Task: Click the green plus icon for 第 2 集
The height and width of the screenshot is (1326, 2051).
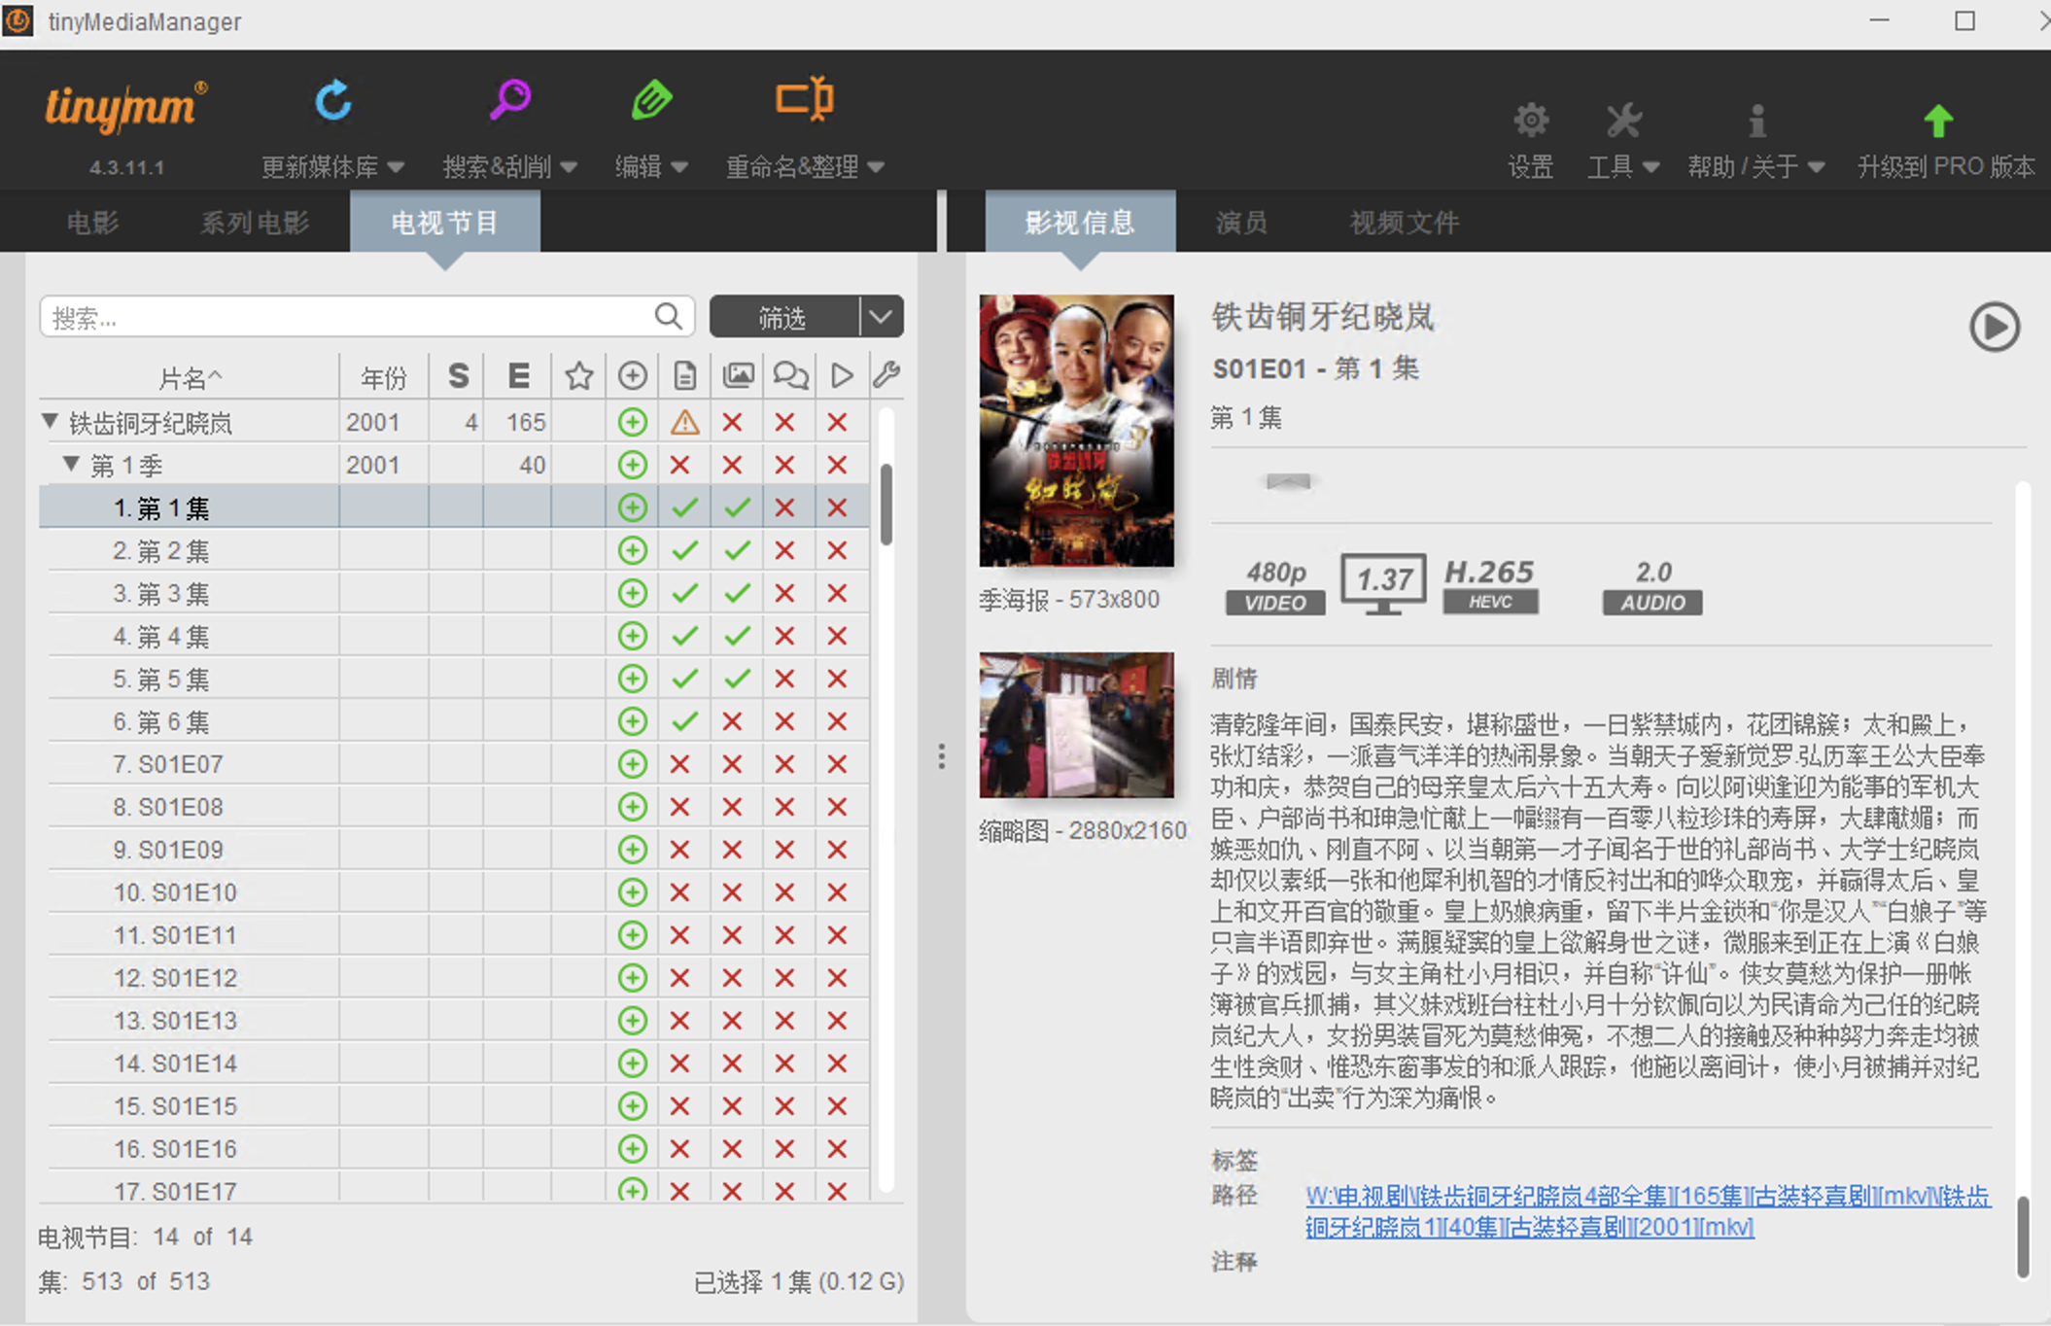Action: click(633, 551)
